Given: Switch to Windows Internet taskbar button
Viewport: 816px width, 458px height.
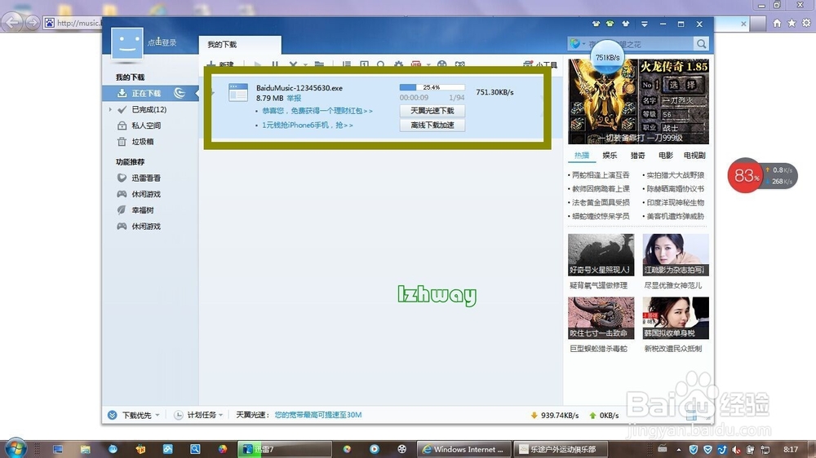Looking at the screenshot, I should 463,449.
